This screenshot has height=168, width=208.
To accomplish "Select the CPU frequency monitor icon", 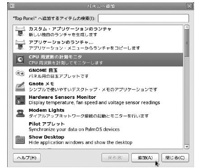I will pyautogui.click(x=20, y=60).
